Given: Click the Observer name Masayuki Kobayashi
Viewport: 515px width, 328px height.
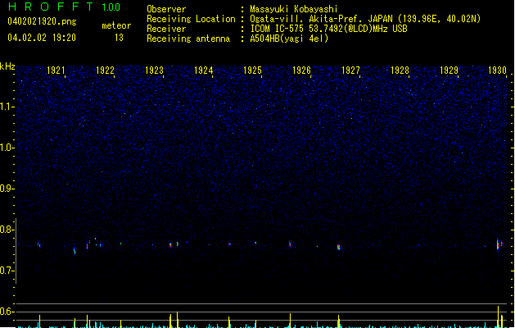Looking at the screenshot, I should click(x=294, y=9).
